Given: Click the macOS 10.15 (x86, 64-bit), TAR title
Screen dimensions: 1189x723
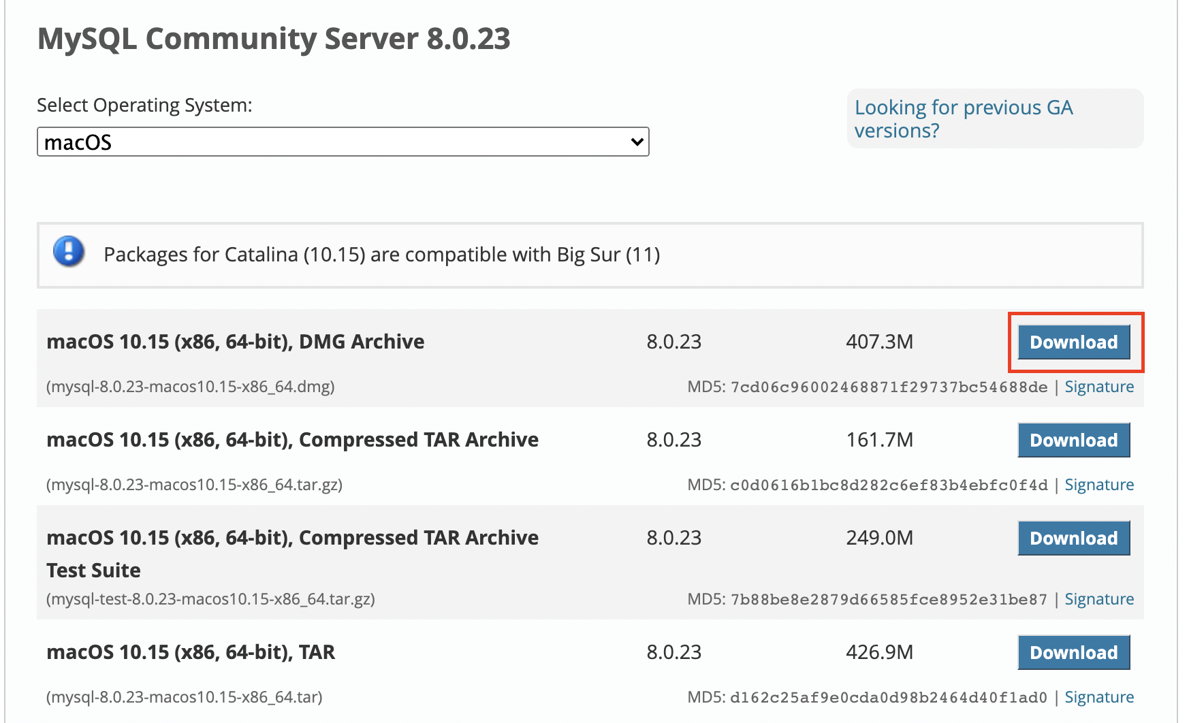Looking at the screenshot, I should [191, 652].
